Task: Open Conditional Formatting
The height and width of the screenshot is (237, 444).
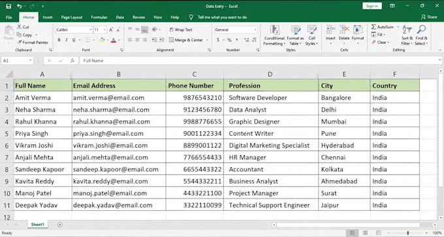Action: (274, 35)
